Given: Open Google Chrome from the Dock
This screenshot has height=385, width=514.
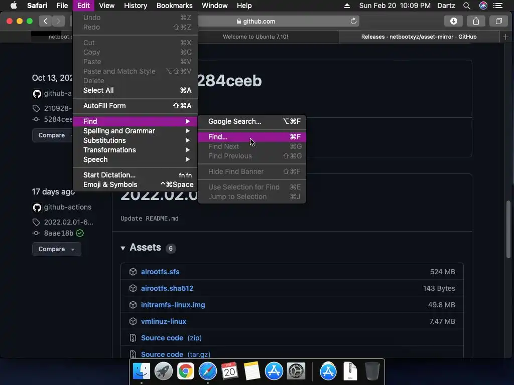Looking at the screenshot, I should tap(185, 371).
